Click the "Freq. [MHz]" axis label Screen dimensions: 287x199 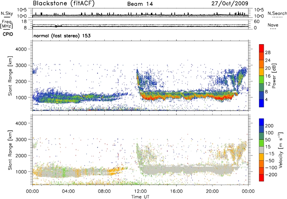click(x=6, y=24)
